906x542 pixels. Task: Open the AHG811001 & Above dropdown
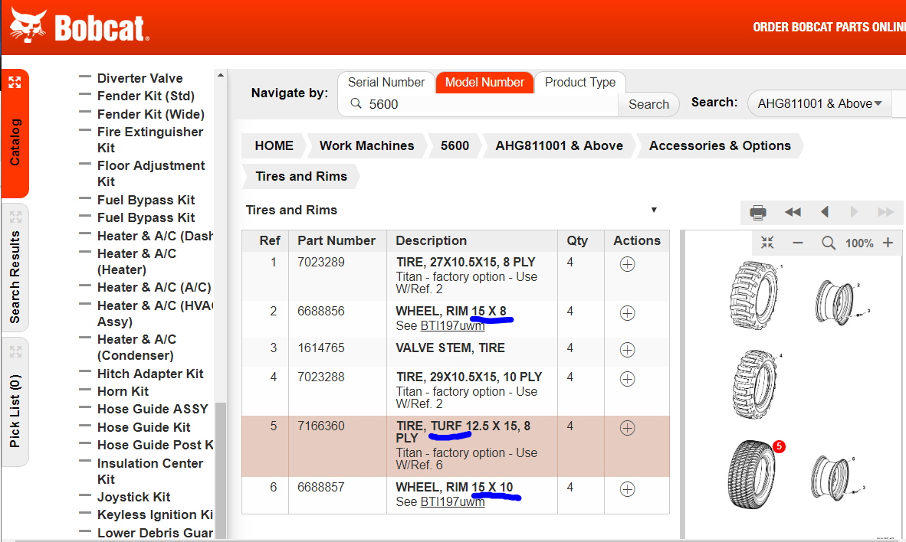[819, 104]
